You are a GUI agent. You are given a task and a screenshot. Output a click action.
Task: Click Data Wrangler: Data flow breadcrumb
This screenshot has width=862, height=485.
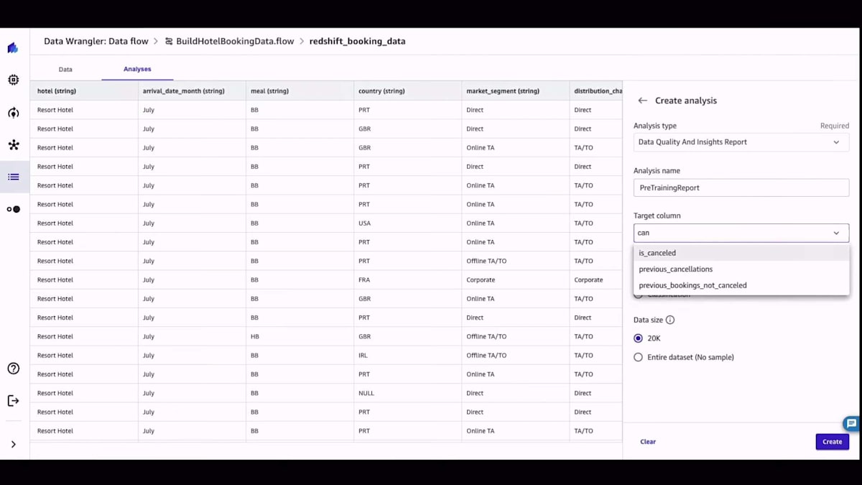[x=96, y=42]
